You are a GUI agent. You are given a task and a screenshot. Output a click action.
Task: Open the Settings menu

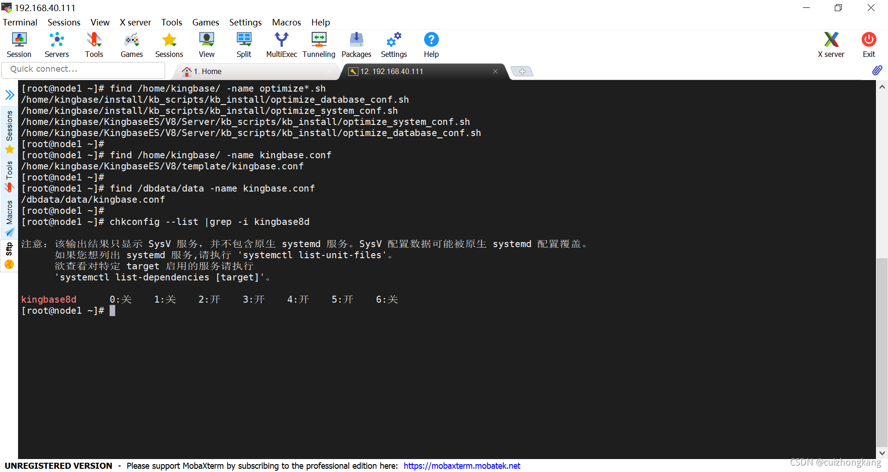click(245, 22)
